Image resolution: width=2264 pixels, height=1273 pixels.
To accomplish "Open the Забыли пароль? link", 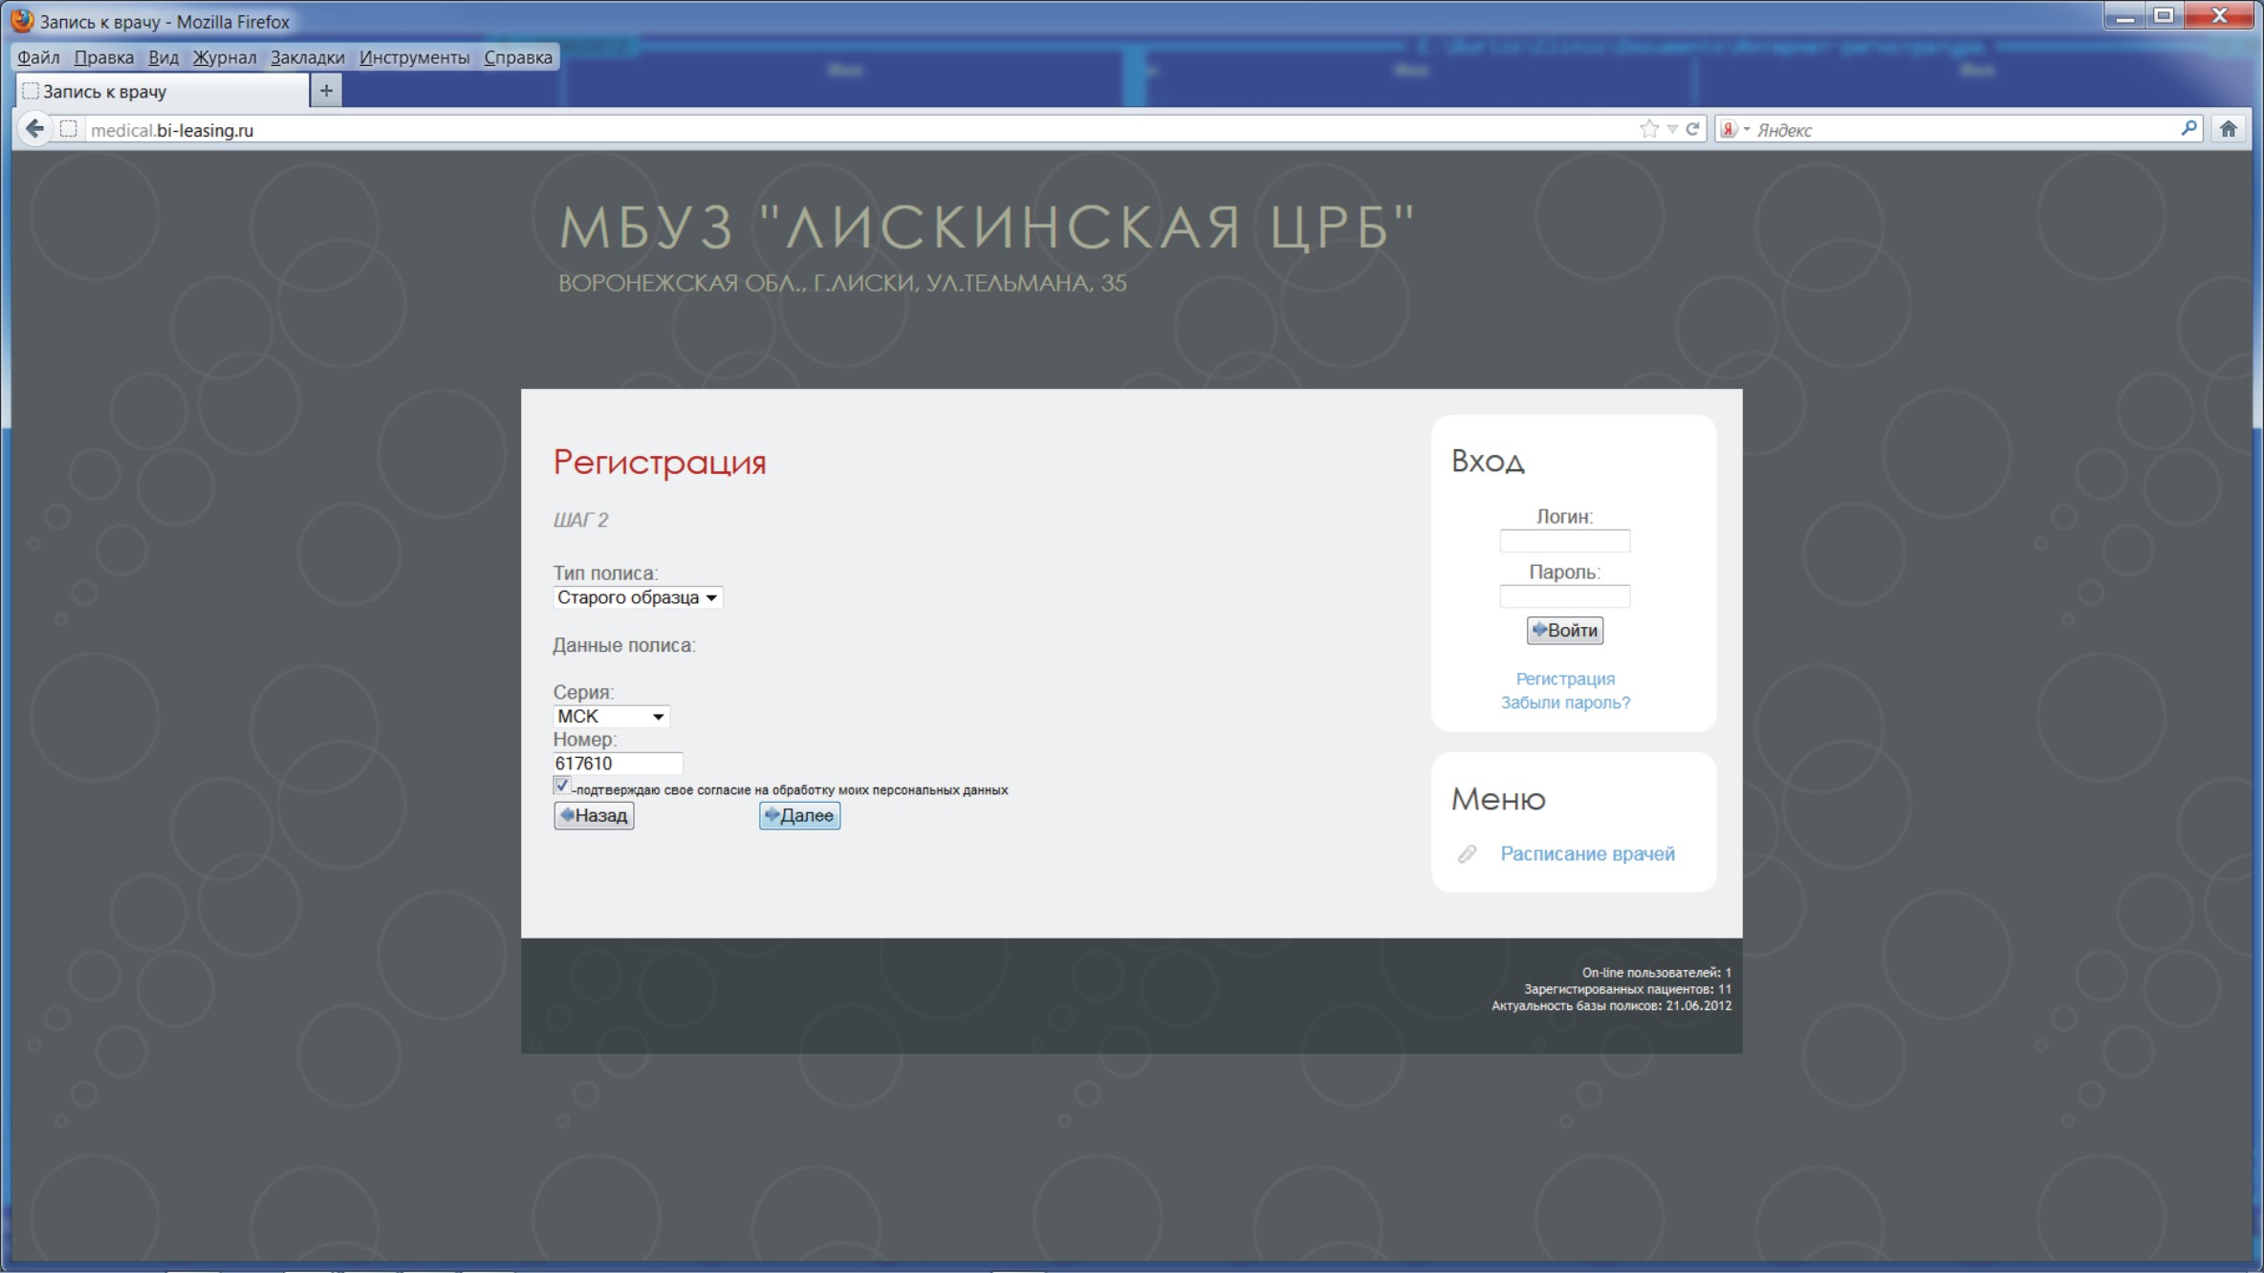I will (1565, 702).
